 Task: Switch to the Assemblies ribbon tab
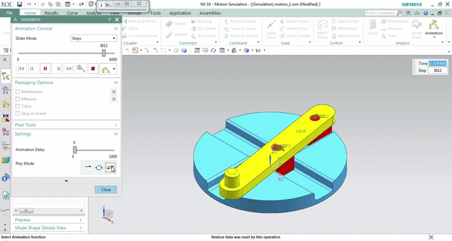pos(210,13)
